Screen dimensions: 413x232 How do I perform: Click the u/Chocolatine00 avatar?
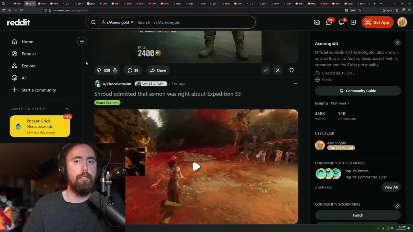click(x=98, y=84)
